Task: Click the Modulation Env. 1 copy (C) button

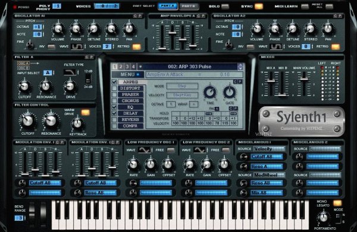Action: (x=57, y=142)
